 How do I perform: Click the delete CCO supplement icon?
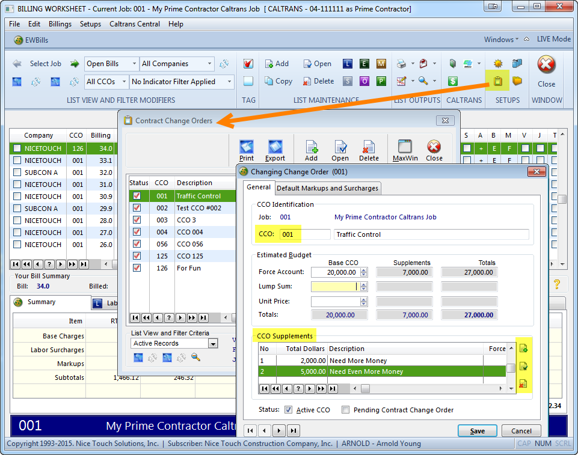[x=523, y=383]
